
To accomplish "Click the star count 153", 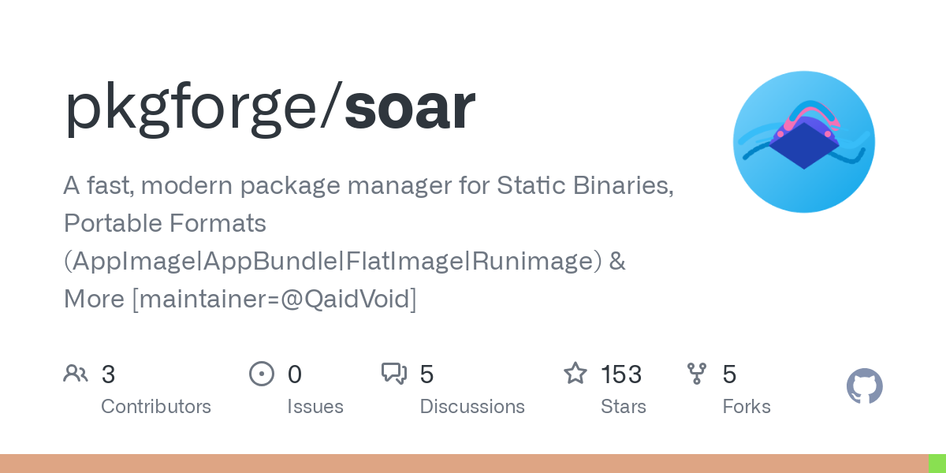I will [x=621, y=374].
